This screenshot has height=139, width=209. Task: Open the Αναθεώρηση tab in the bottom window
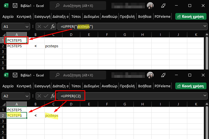point(110,86)
